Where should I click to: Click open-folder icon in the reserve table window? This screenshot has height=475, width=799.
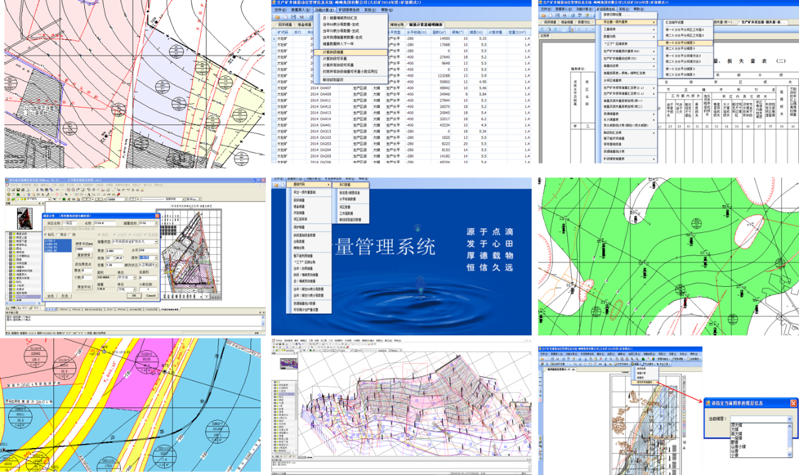pyautogui.click(x=277, y=17)
